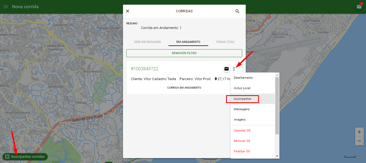
Task: Click the Corrida em Andamento status label
Action: (184, 88)
